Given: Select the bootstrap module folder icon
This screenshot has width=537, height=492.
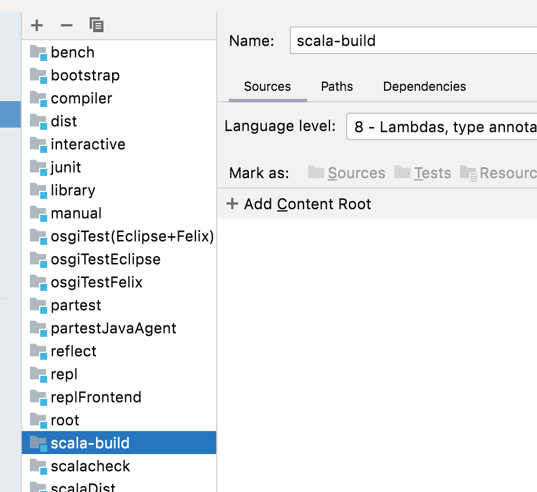Looking at the screenshot, I should click(39, 76).
